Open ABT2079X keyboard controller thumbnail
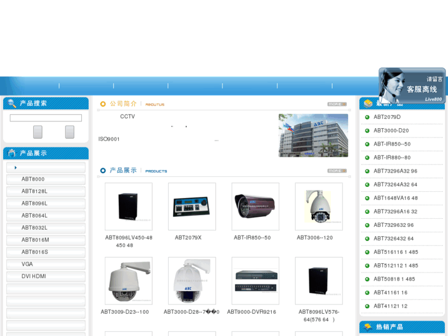 (192, 207)
